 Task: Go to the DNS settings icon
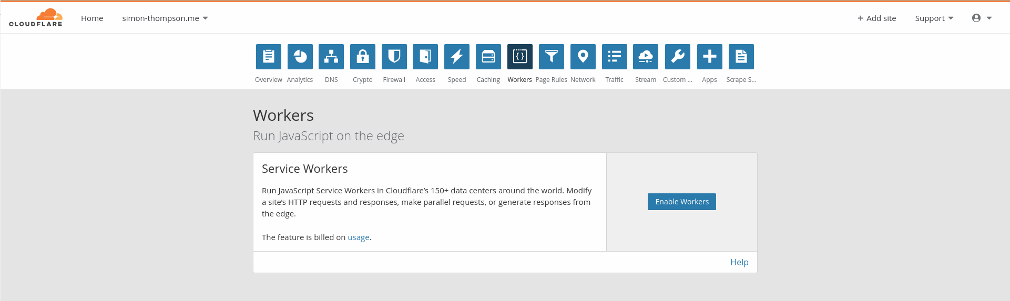click(x=331, y=57)
